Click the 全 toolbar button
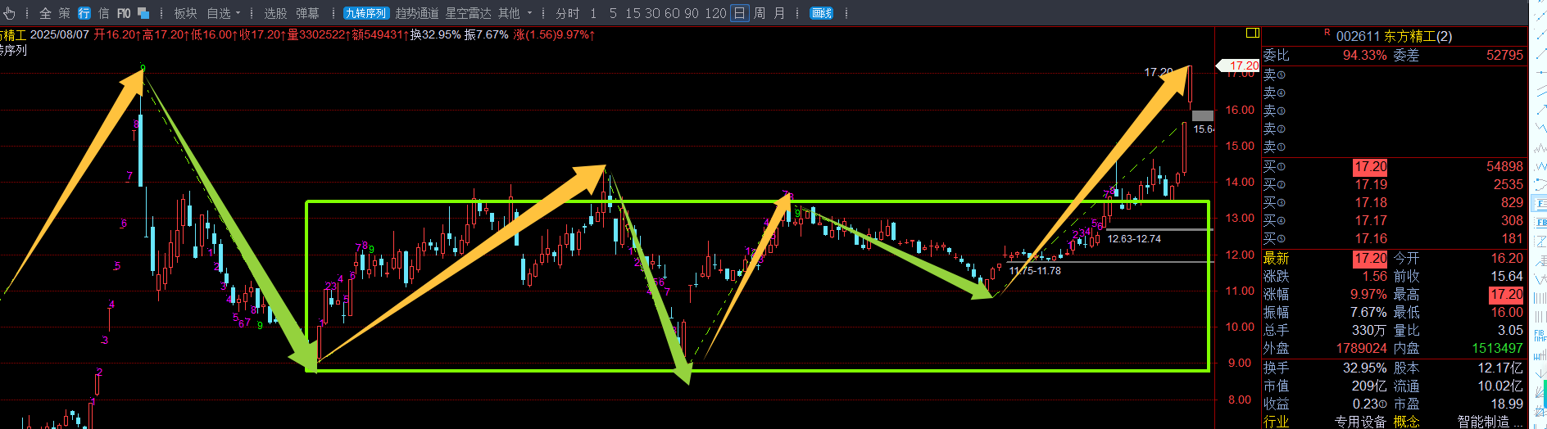Screen dimensions: 1547x429 (45, 13)
